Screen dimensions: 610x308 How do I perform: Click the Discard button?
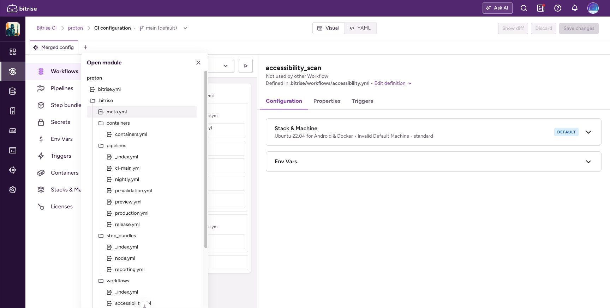[544, 29]
